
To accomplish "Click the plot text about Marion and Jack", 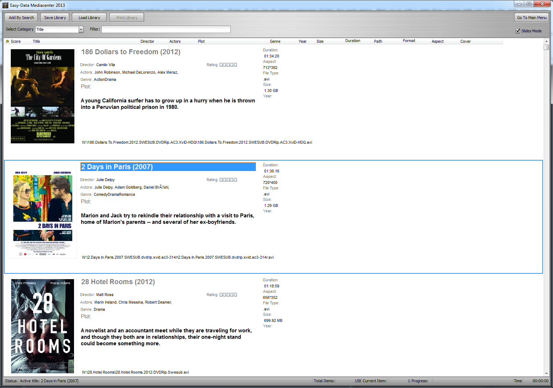I will [x=167, y=219].
